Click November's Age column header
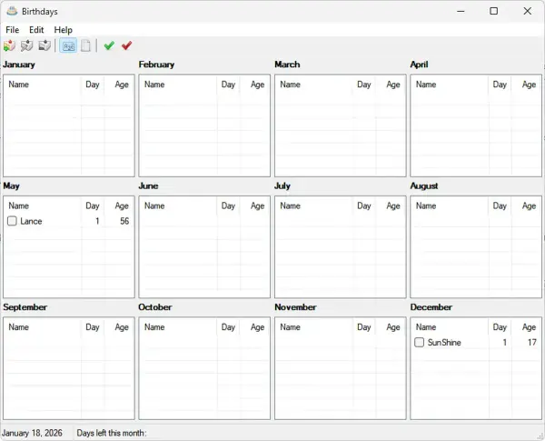This screenshot has height=441, width=545. (391, 327)
